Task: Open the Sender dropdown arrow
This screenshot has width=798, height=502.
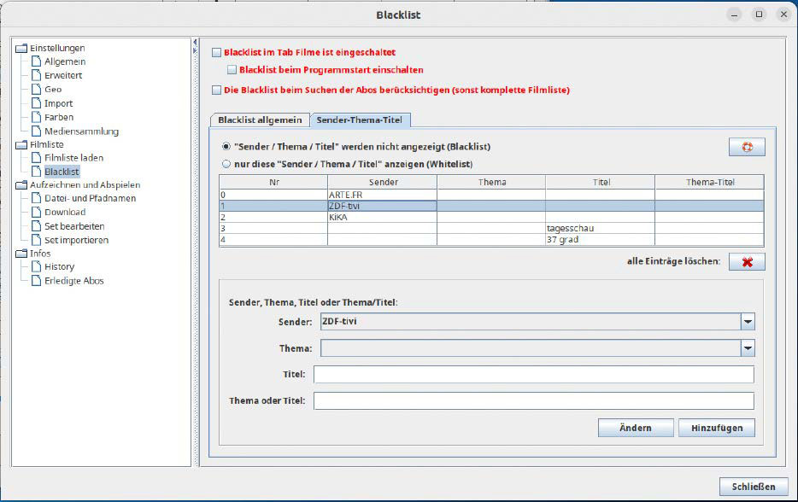Action: click(748, 322)
